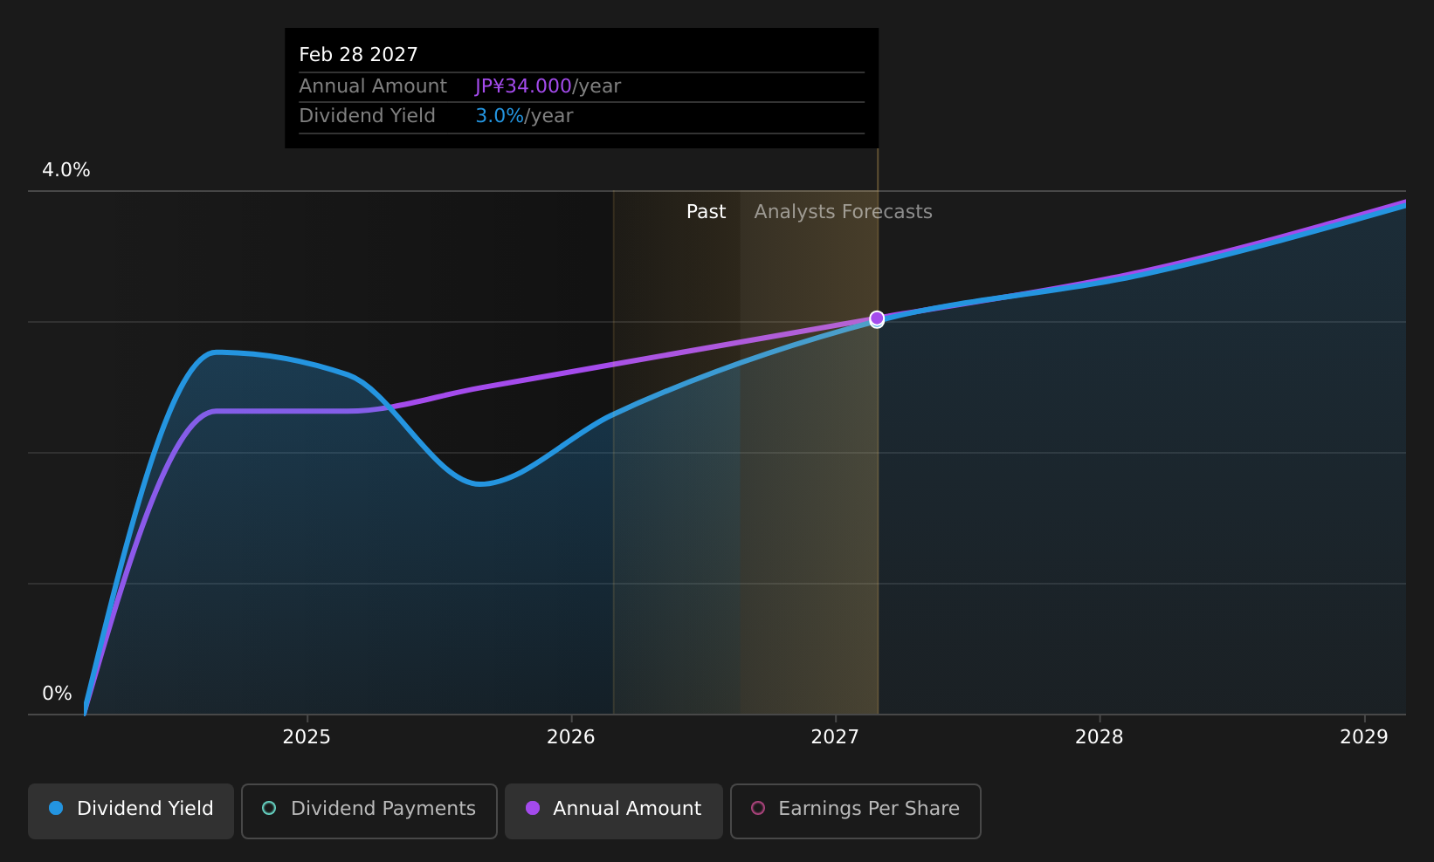Click the 'Past' region label
This screenshot has width=1434, height=862.
point(706,212)
